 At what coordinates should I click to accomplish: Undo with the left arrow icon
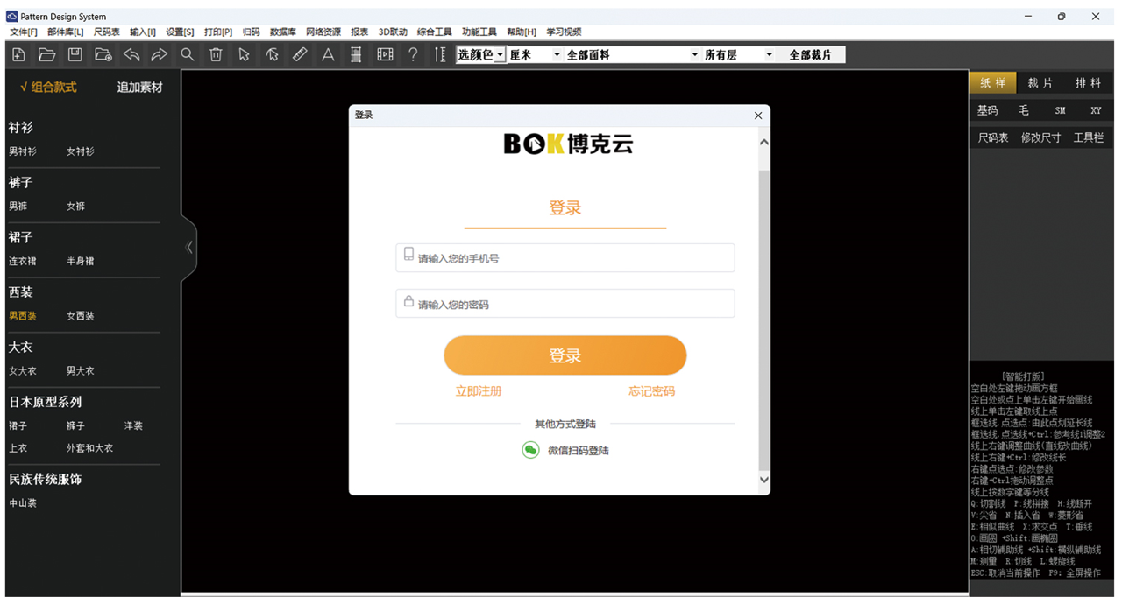pyautogui.click(x=131, y=54)
